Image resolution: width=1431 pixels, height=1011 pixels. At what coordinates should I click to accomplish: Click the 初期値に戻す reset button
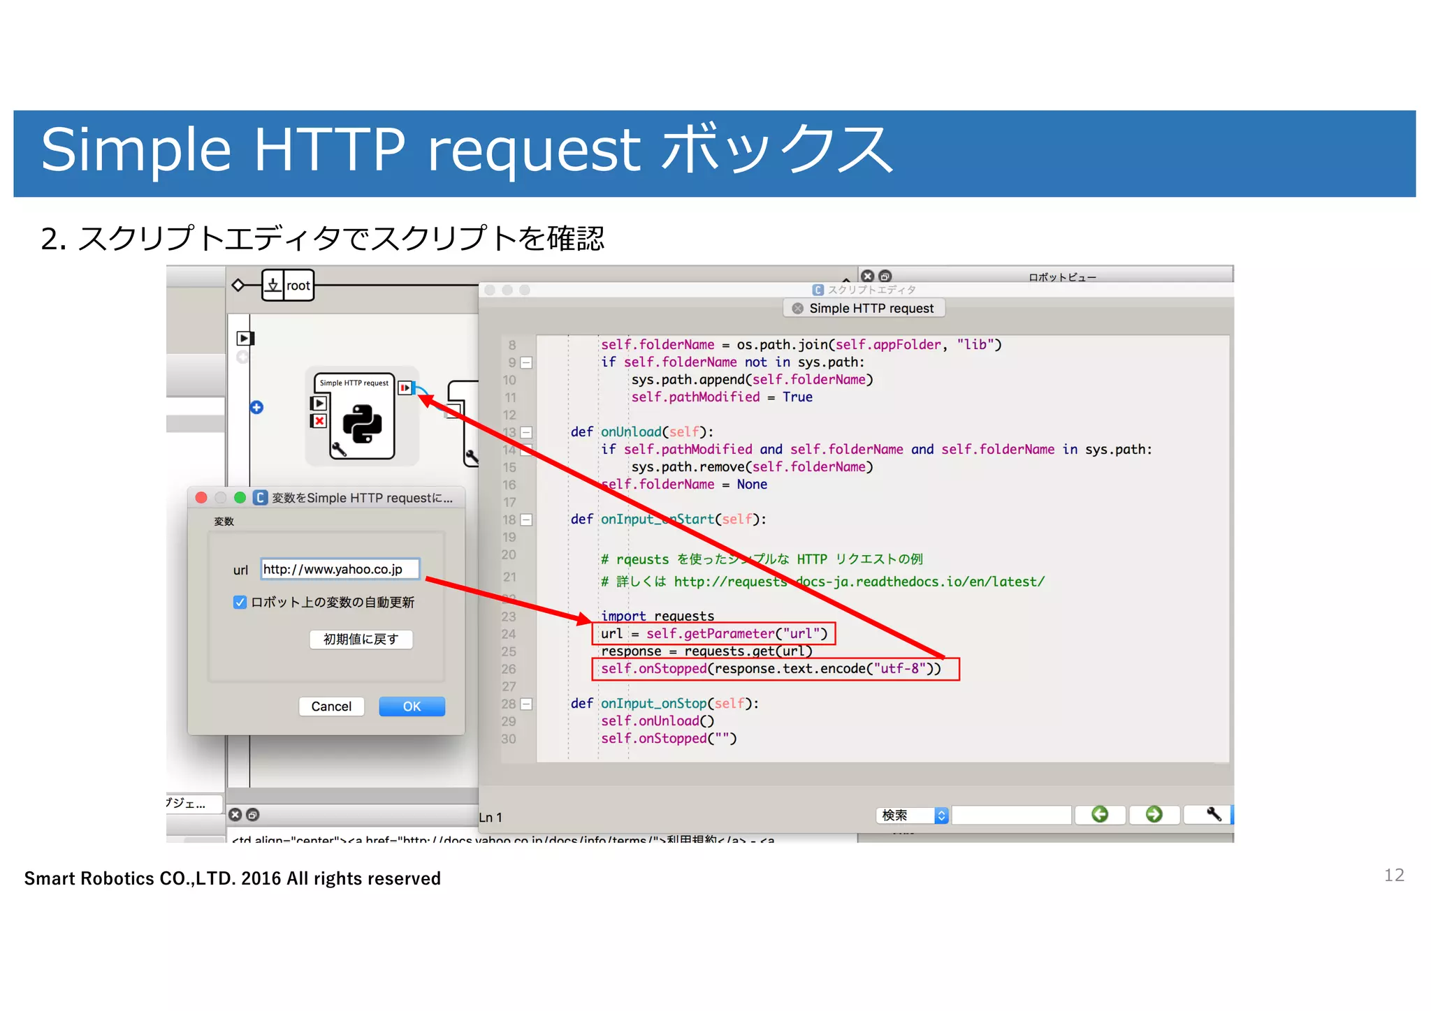click(x=361, y=639)
